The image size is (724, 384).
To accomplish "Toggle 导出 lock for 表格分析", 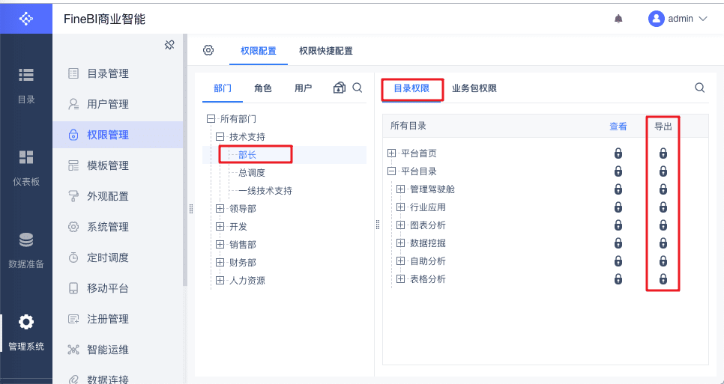I will pos(663,279).
